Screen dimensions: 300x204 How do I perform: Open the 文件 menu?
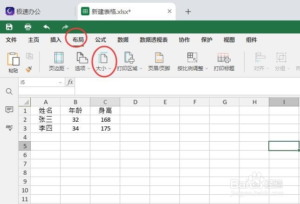(11, 39)
